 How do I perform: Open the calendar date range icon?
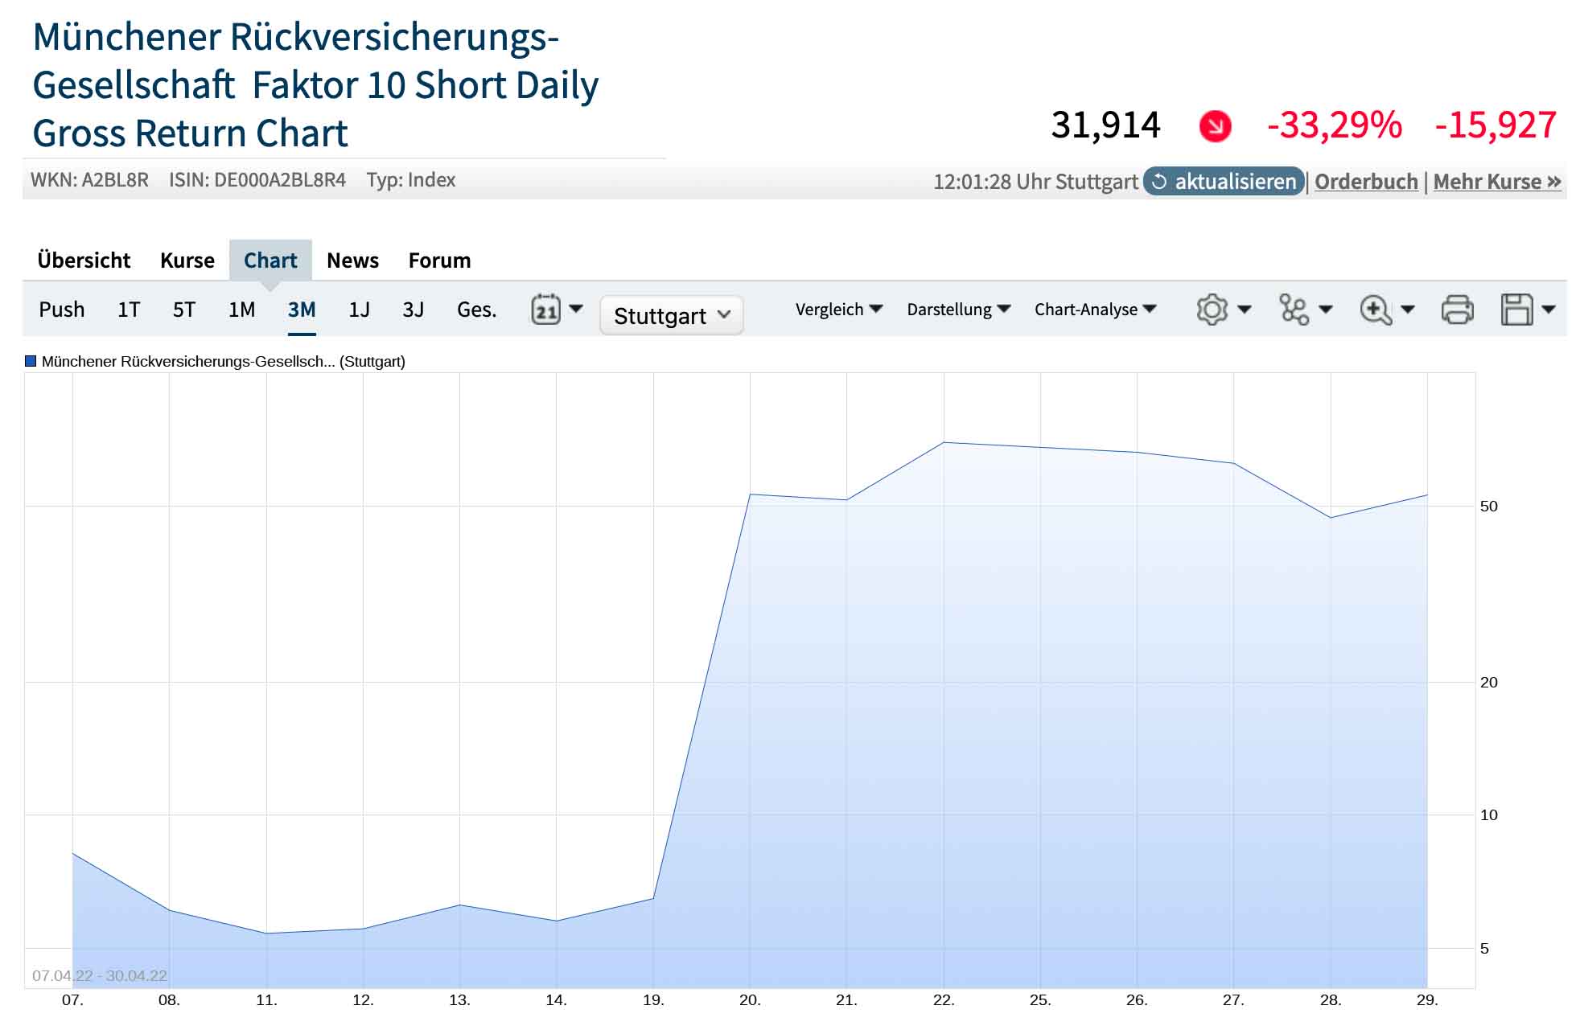(546, 310)
